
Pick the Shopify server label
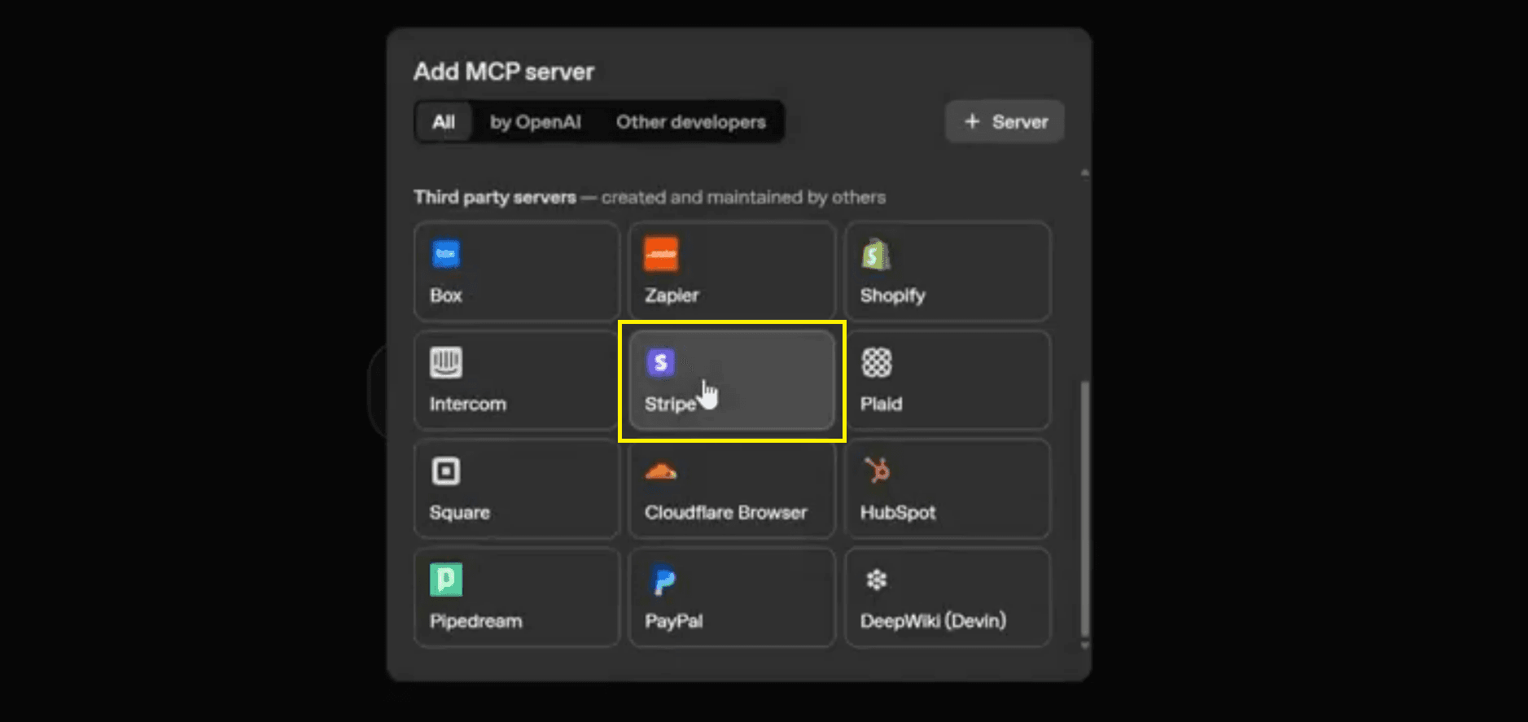(893, 295)
